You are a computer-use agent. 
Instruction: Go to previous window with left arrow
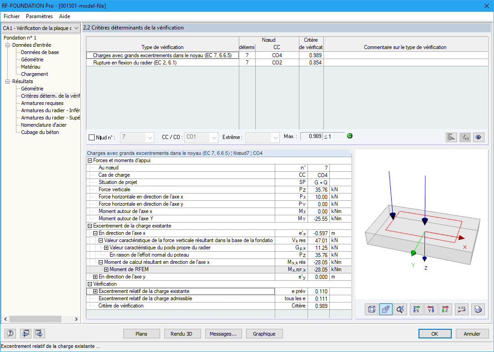click(x=25, y=333)
